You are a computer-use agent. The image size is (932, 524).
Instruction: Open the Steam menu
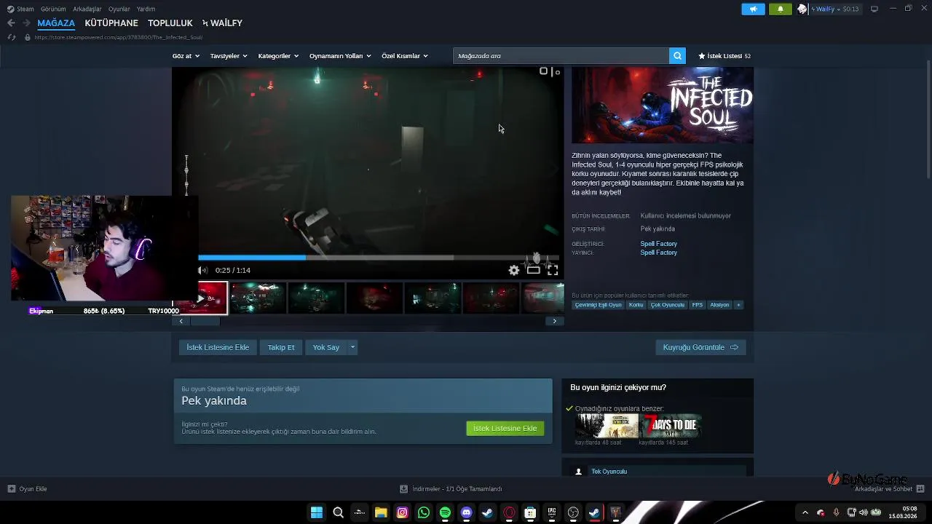pyautogui.click(x=21, y=9)
